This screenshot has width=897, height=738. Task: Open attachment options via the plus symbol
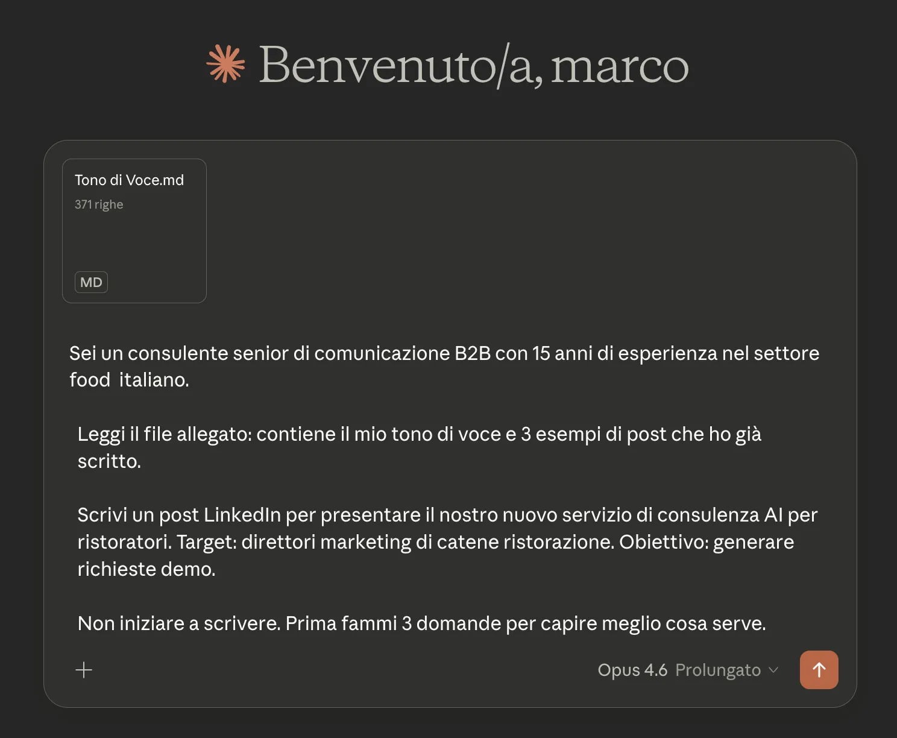coord(84,670)
